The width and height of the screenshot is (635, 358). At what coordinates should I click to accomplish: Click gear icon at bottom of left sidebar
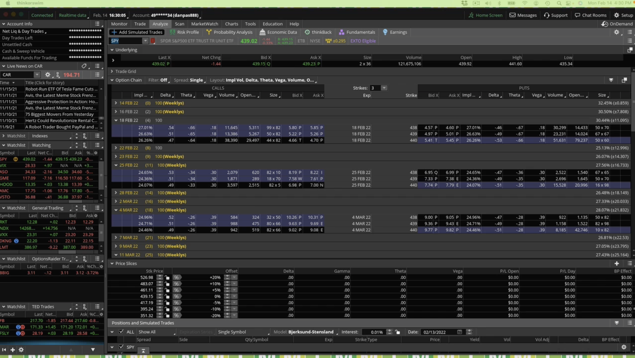(x=21, y=350)
